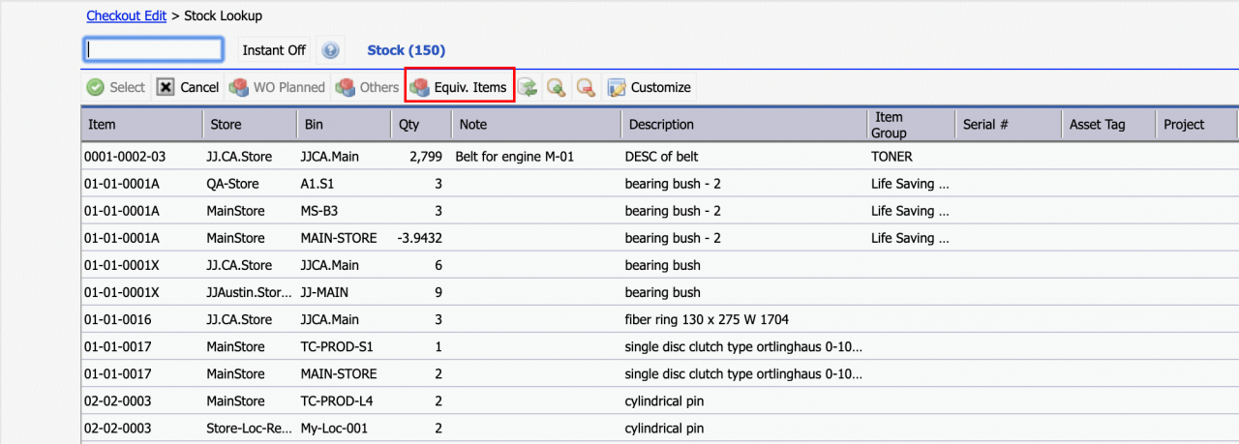Sort by the Asset Tag column header
This screenshot has height=444, width=1239.
1108,124
